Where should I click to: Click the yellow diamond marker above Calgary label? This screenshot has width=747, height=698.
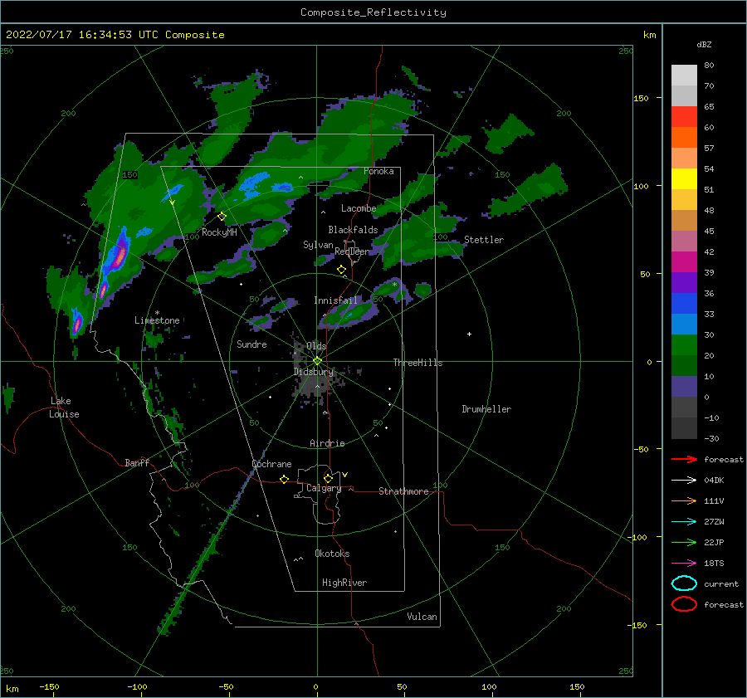(328, 478)
